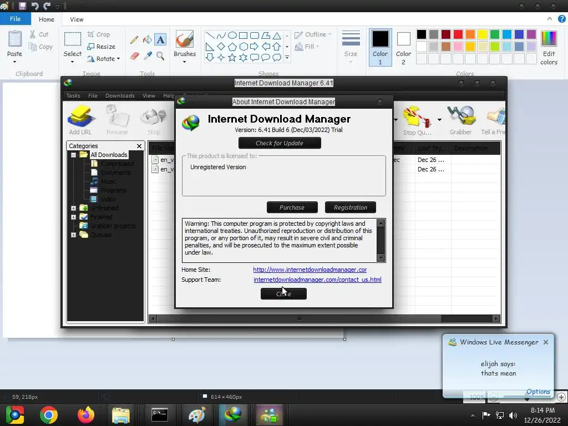The image size is (568, 426).
Task: Open the IDM Tasks menu
Action: 73,95
